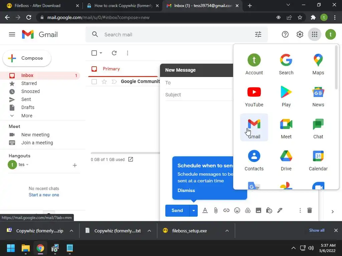This screenshot has height=256, width=342.
Task: Open the Support help icon
Action: [x=285, y=34]
